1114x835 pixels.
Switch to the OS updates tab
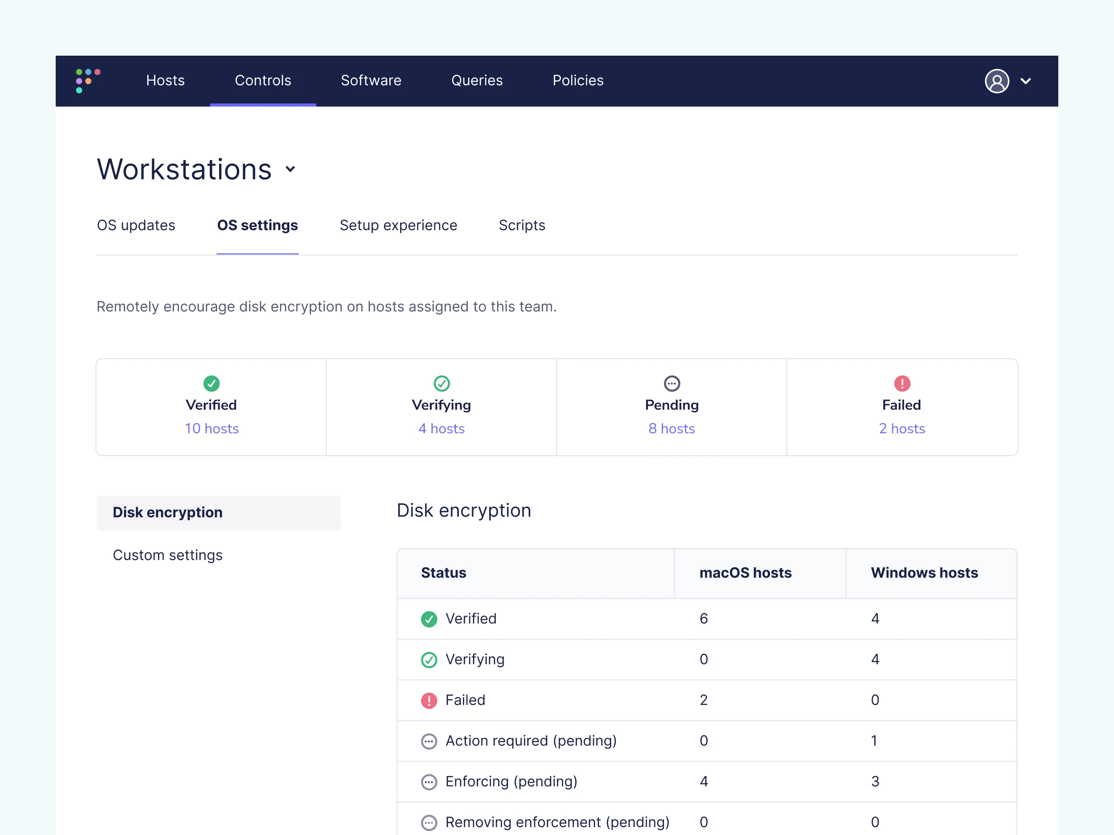pyautogui.click(x=136, y=225)
